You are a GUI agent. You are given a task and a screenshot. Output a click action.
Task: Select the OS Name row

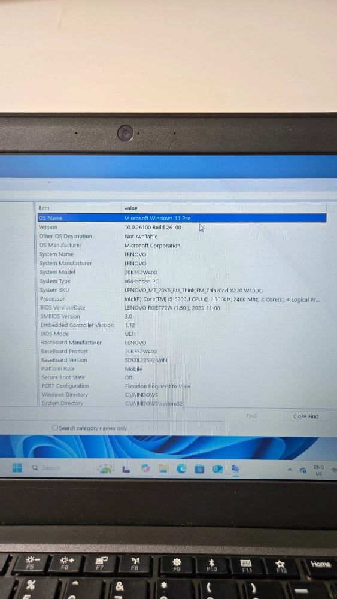pos(182,218)
